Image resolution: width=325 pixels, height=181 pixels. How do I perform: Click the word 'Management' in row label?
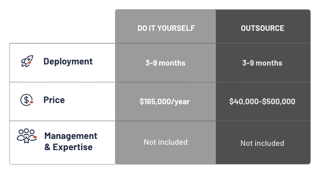pos(71,136)
